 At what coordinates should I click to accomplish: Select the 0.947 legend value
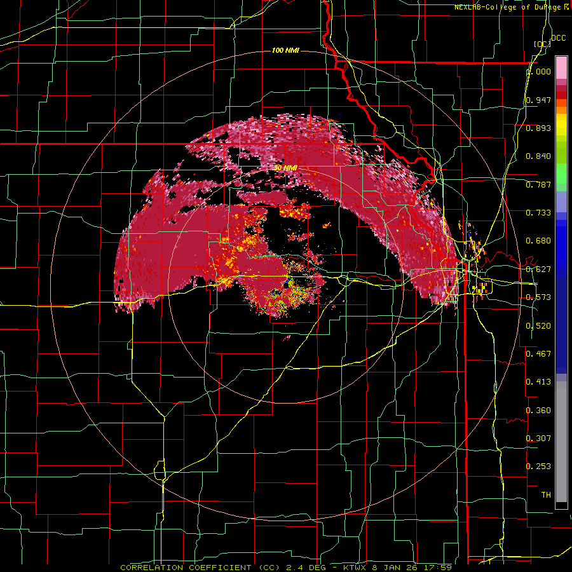click(x=538, y=100)
